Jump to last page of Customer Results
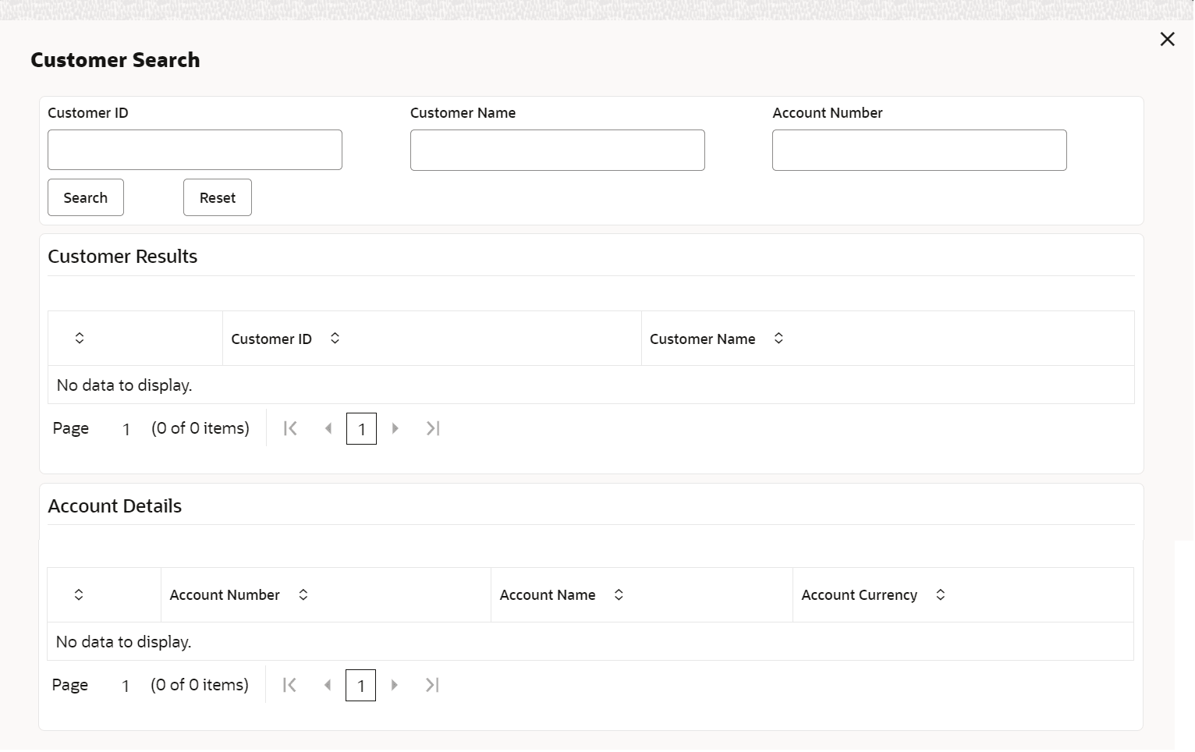This screenshot has height=752, width=1195. 433,428
